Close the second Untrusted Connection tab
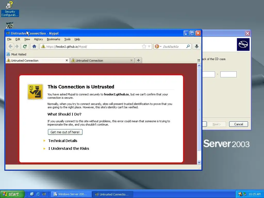This screenshot has width=264, height=198. point(131,60)
